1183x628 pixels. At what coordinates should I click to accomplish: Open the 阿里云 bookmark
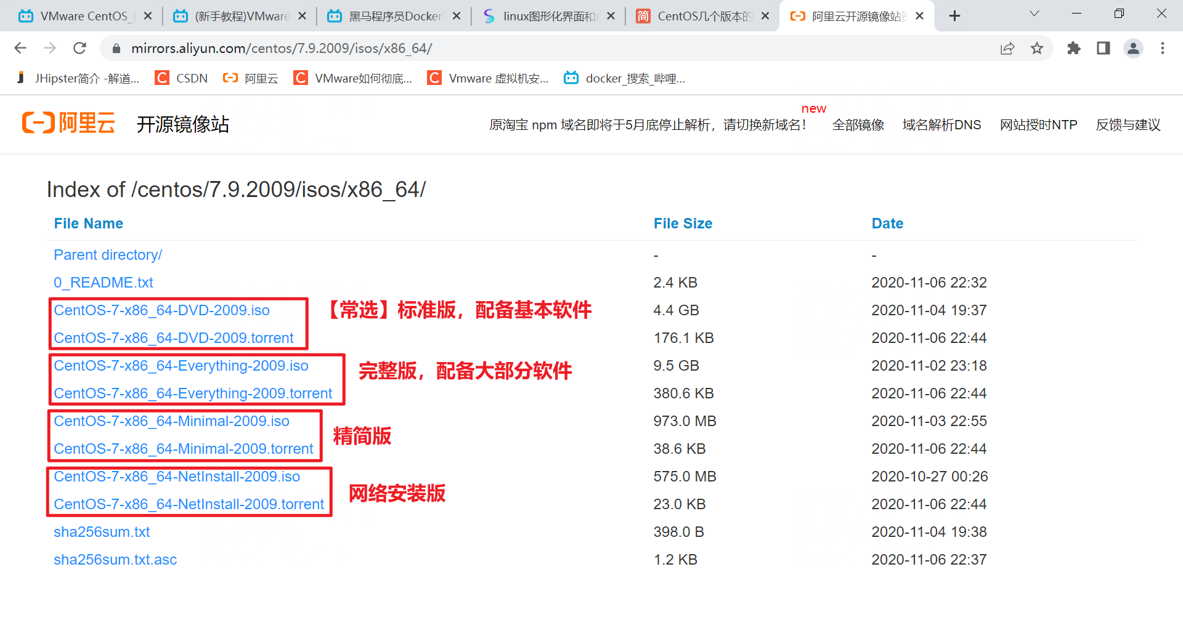point(251,78)
